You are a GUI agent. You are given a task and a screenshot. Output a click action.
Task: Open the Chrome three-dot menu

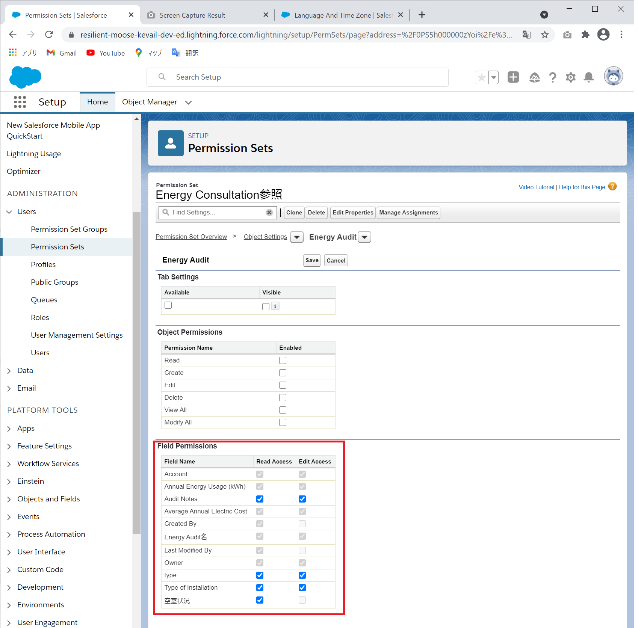pos(621,35)
